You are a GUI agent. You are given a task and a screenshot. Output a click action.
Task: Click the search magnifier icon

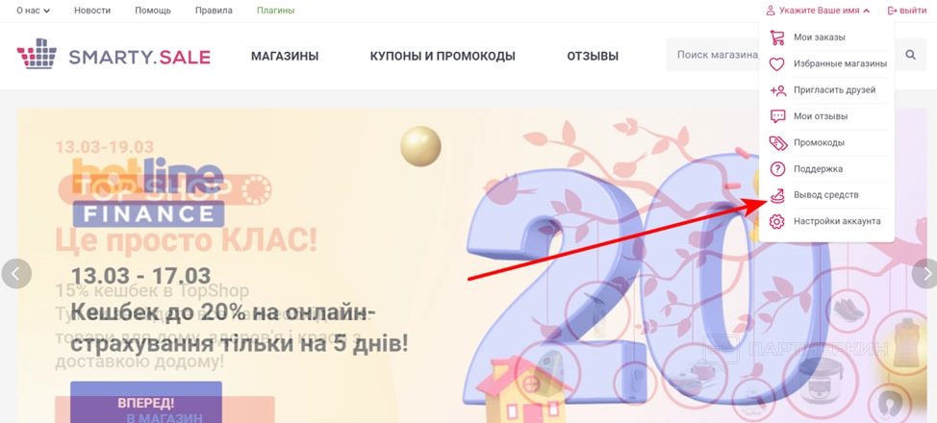[x=910, y=55]
